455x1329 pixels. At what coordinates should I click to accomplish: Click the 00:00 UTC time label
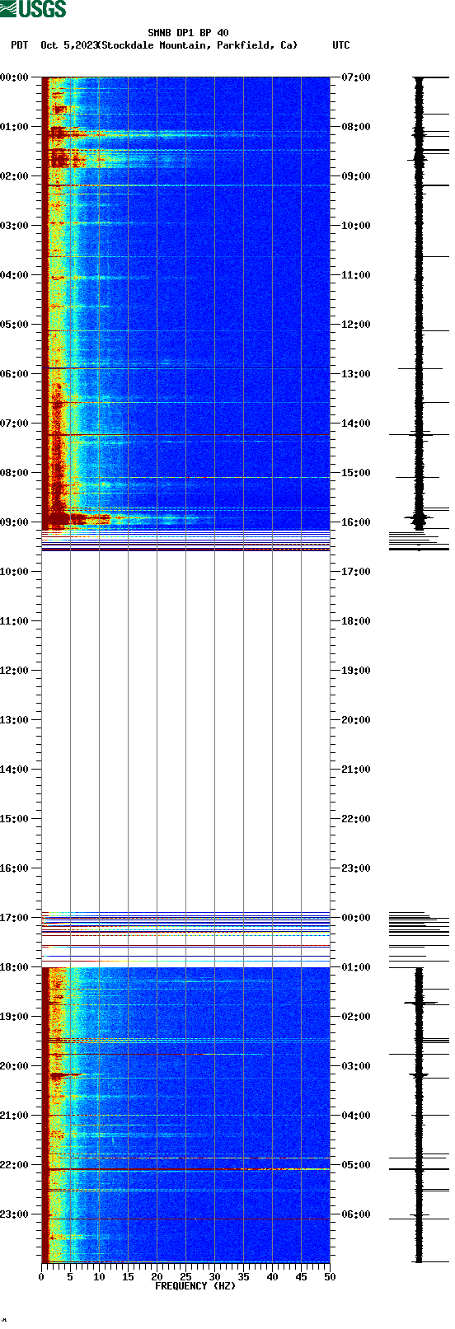pos(356,918)
